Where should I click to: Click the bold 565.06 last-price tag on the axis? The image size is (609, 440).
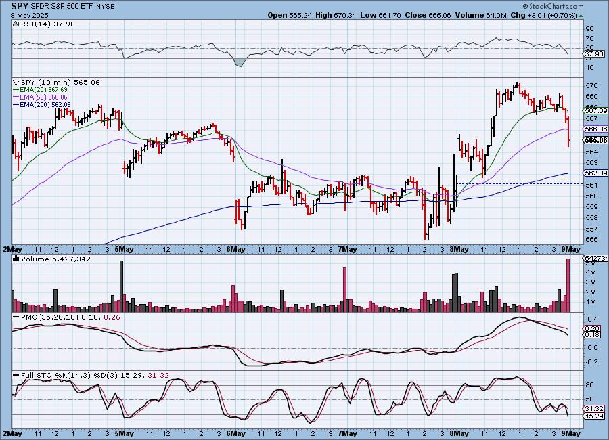click(596, 140)
